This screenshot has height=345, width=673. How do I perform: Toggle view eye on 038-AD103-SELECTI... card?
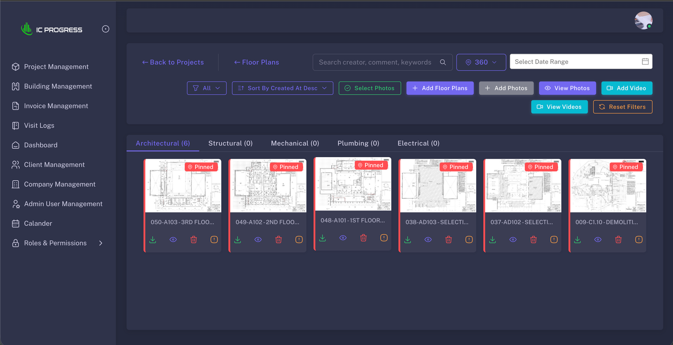[428, 240]
